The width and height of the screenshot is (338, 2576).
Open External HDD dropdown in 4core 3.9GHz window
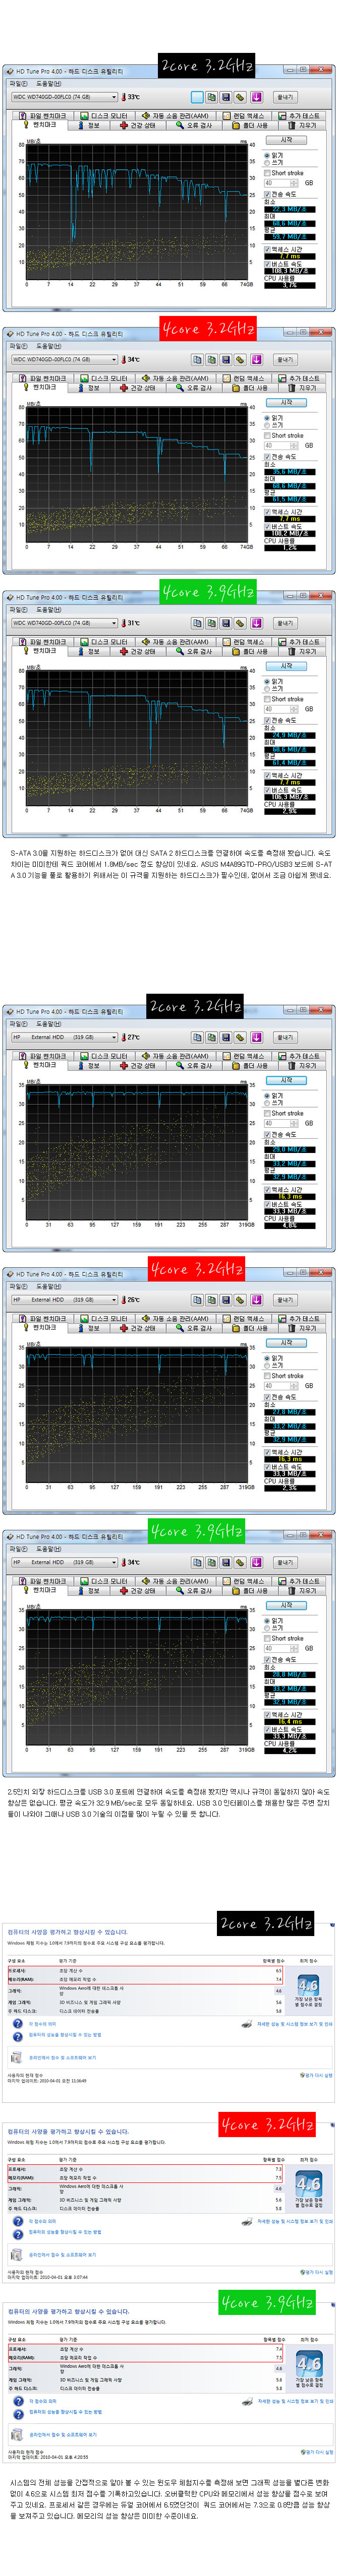[x=64, y=1562]
